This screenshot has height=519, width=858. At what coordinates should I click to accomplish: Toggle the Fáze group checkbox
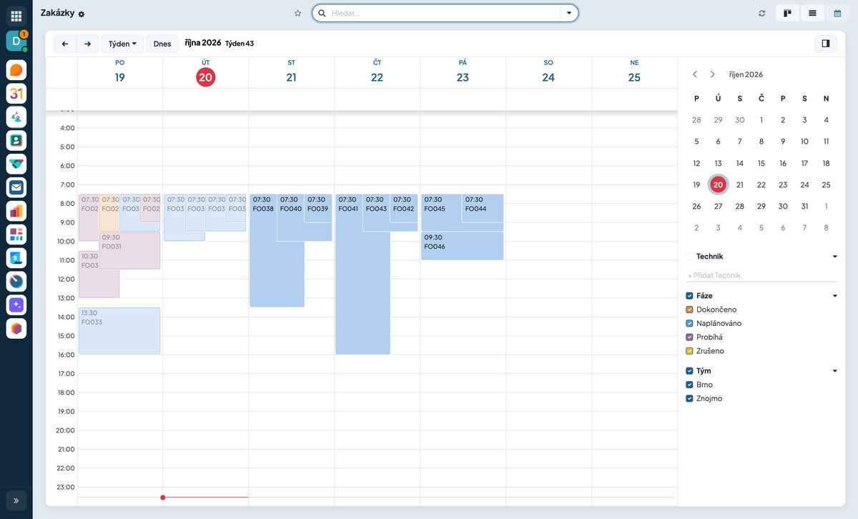pos(689,296)
